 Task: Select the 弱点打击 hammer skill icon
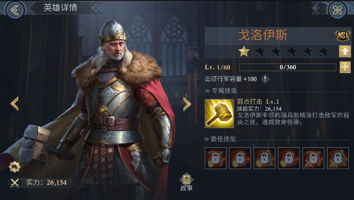click(219, 114)
